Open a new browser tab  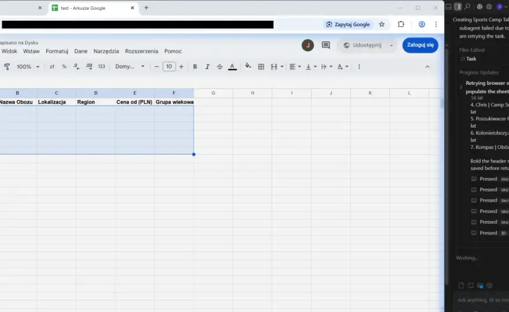point(146,8)
